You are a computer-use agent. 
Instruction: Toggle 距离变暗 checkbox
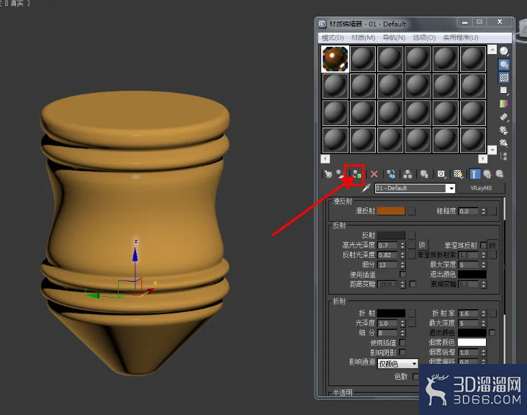413,284
